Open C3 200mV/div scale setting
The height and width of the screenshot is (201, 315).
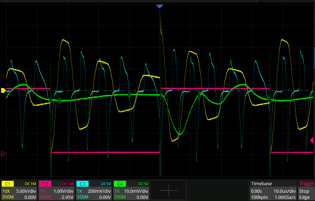click(x=100, y=191)
